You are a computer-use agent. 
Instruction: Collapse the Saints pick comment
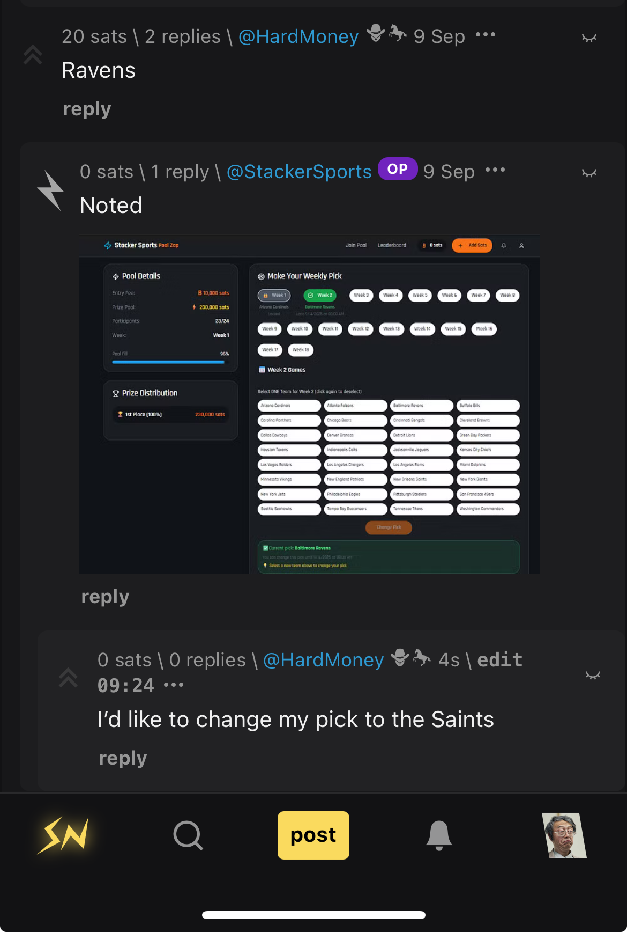point(593,675)
